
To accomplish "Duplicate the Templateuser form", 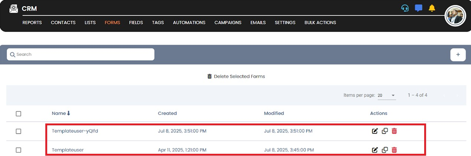I will coord(385,150).
